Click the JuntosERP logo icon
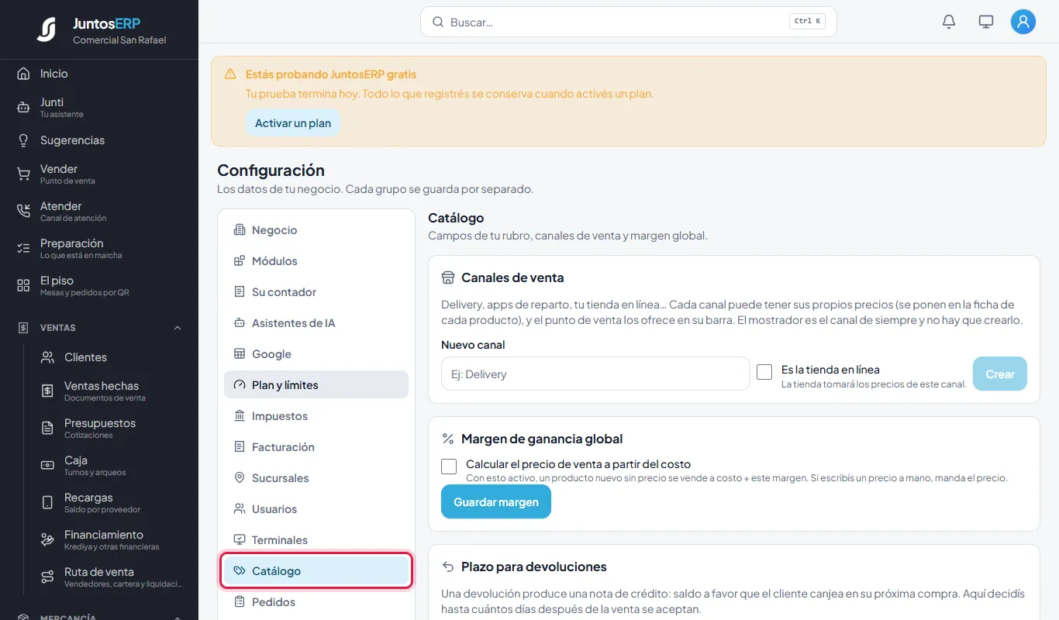 (x=47, y=29)
